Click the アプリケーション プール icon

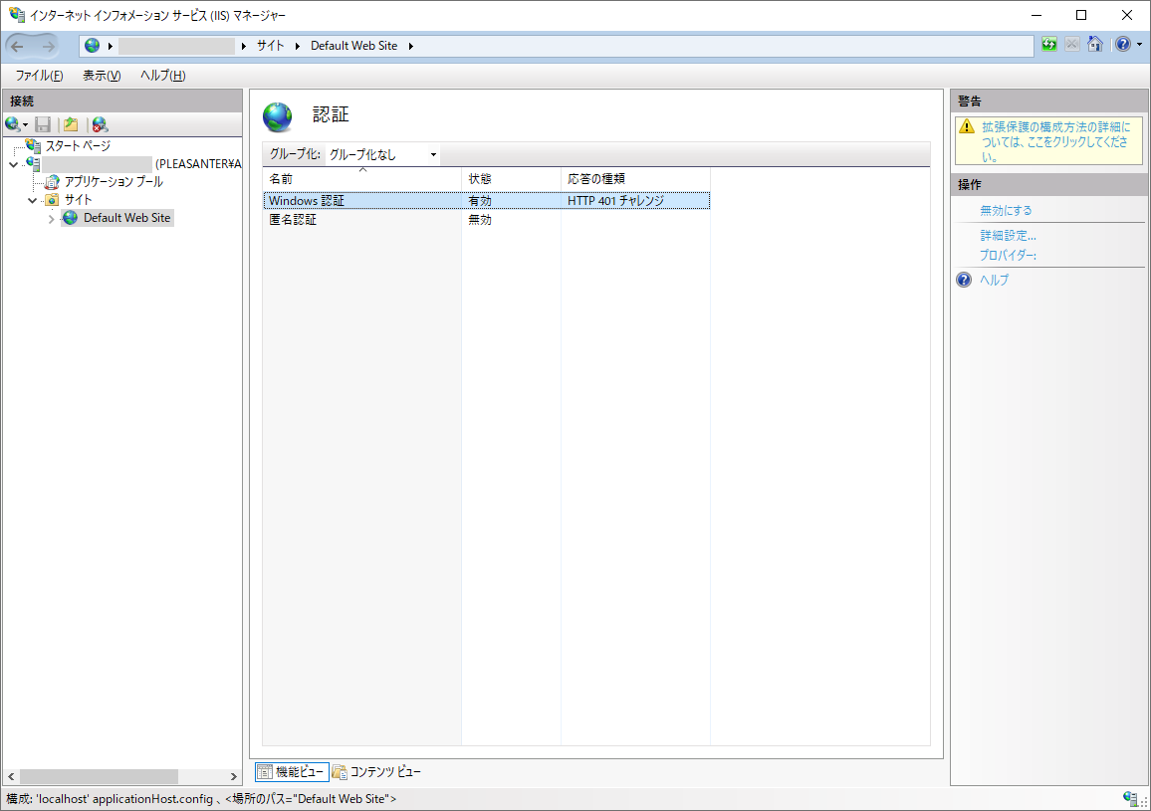52,181
